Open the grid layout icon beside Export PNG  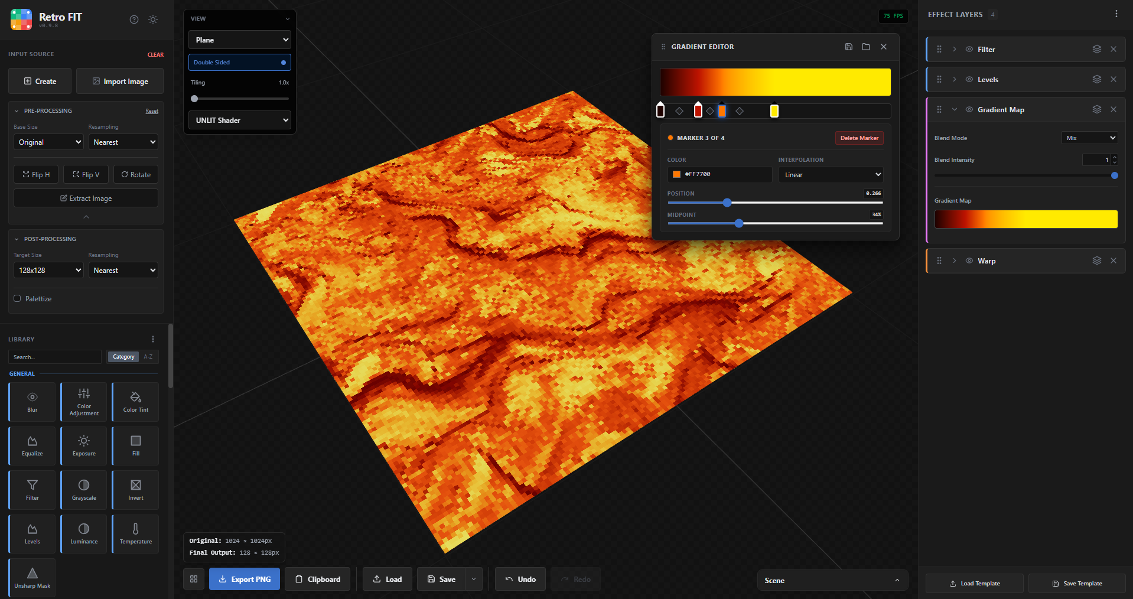point(194,580)
